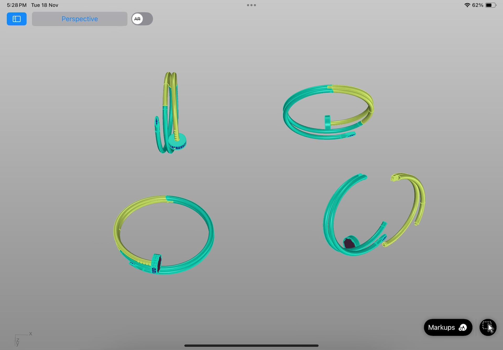Open the Markups button

pos(448,327)
